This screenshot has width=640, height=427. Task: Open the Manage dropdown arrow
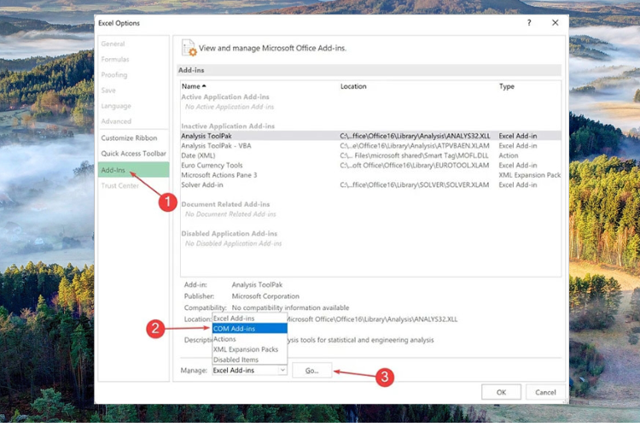coord(282,370)
